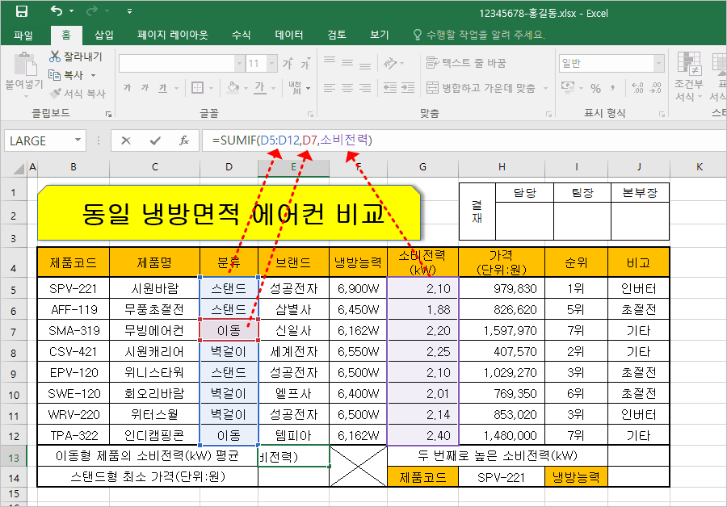The image size is (727, 507).
Task: Click the Redo arrow icon
Action: pos(92,10)
